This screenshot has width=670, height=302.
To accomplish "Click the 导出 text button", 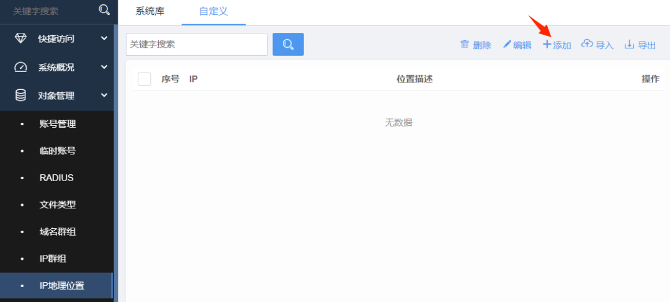I will (x=647, y=45).
